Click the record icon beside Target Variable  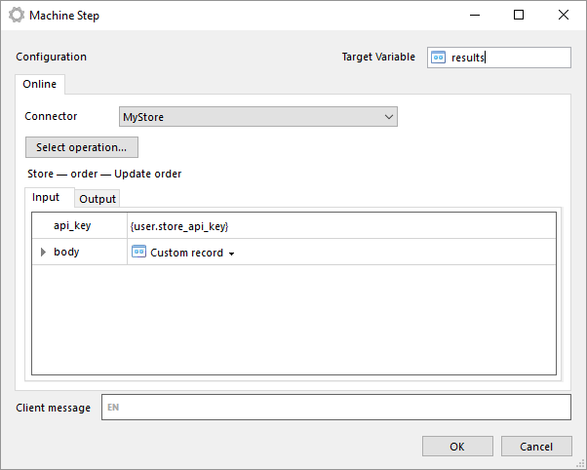(x=438, y=58)
